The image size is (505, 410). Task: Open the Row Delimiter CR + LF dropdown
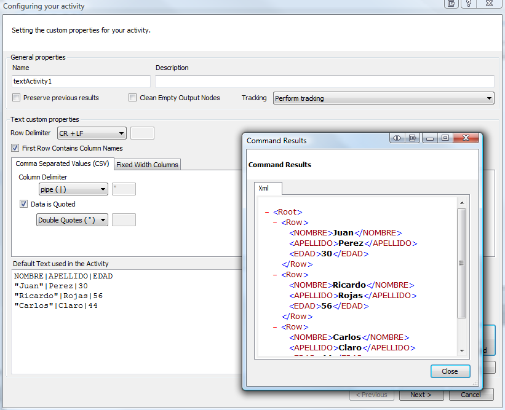[92, 133]
